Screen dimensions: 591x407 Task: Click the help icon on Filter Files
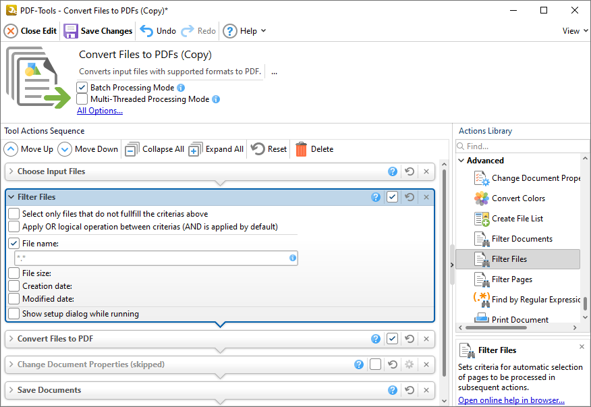point(376,196)
